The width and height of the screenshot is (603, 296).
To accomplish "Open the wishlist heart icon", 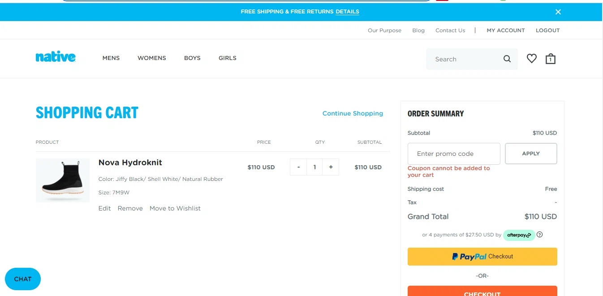I will tap(532, 58).
